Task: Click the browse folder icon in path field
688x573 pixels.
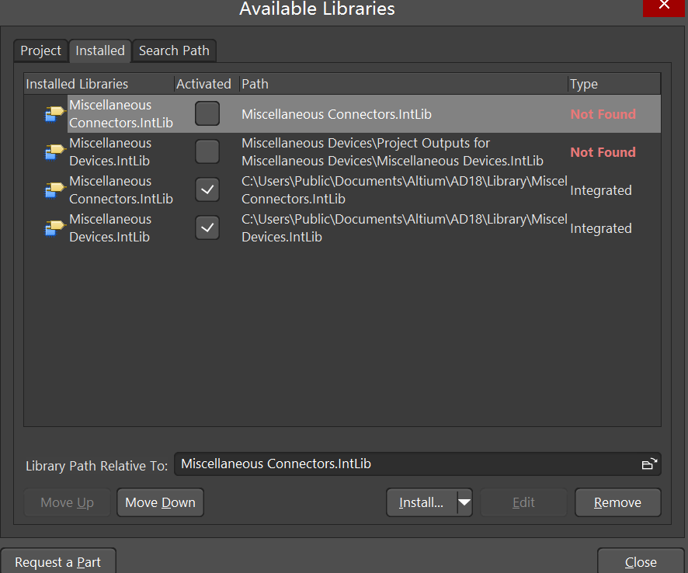Action: pos(649,464)
